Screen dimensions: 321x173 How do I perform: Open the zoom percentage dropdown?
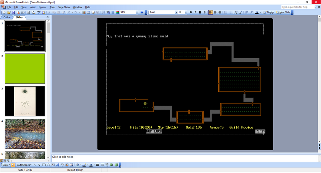click(137, 12)
